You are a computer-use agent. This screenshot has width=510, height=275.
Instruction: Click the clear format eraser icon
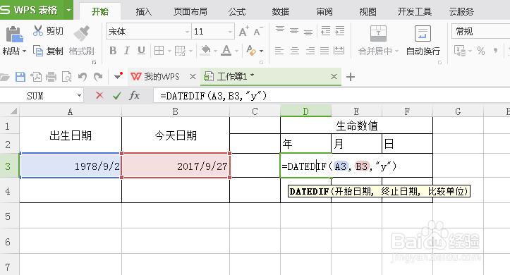coord(251,50)
